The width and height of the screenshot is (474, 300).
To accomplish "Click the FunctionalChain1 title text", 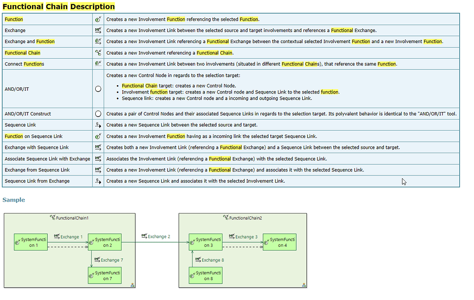I will click(72, 218).
